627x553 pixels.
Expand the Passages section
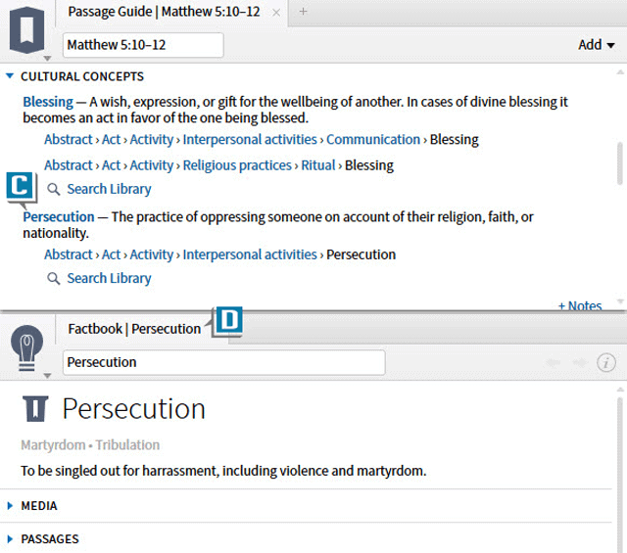coord(11,538)
